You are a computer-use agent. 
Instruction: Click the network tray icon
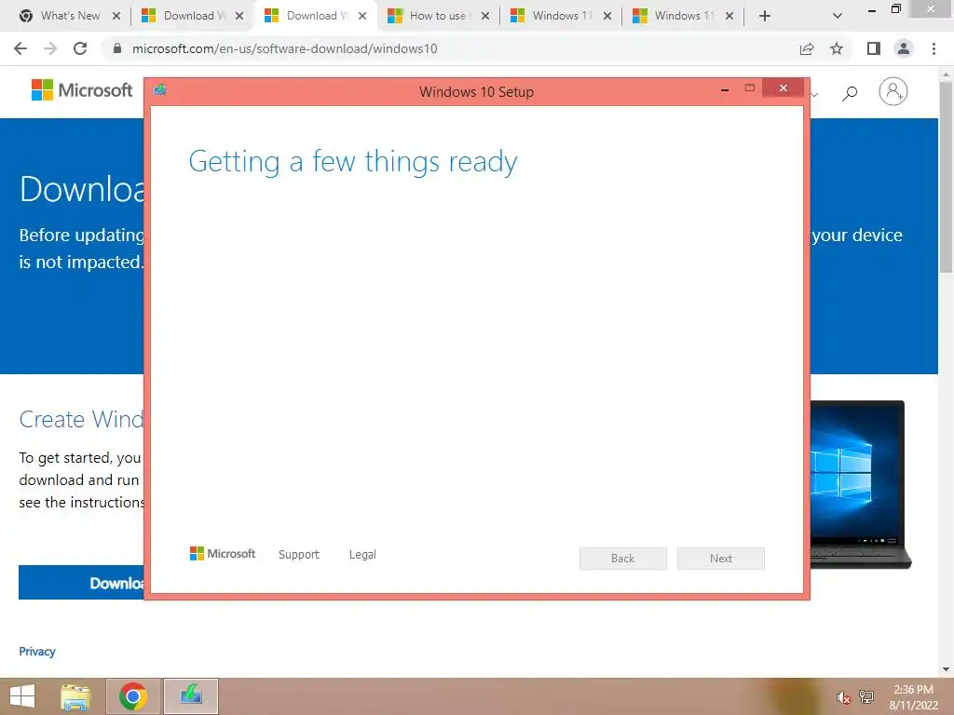click(866, 697)
